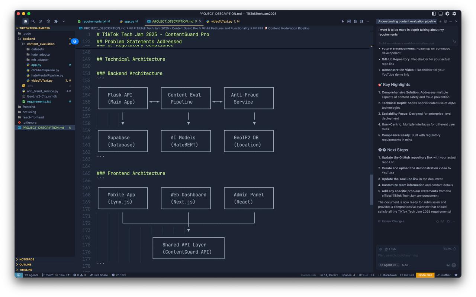Click the notifications bell icon
Viewport: 476px width, 297px height.
pos(456,275)
